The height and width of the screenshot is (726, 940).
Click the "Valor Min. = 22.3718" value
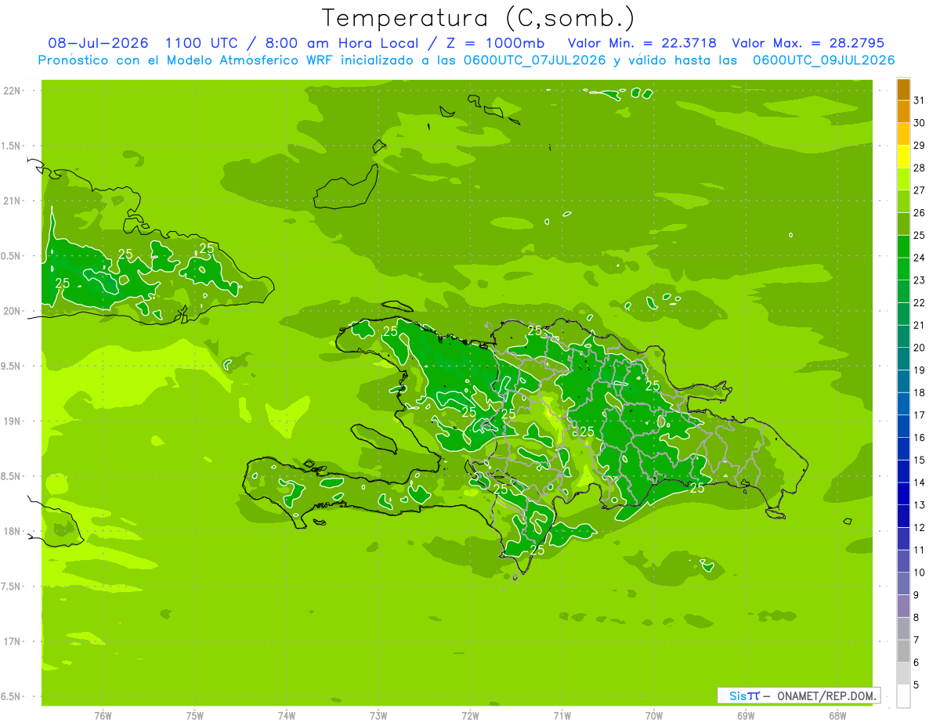(x=642, y=43)
